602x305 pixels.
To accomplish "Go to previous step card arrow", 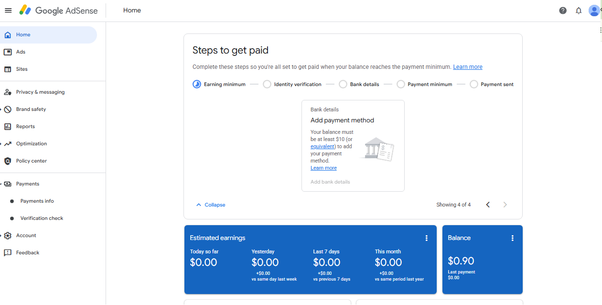I will [488, 205].
